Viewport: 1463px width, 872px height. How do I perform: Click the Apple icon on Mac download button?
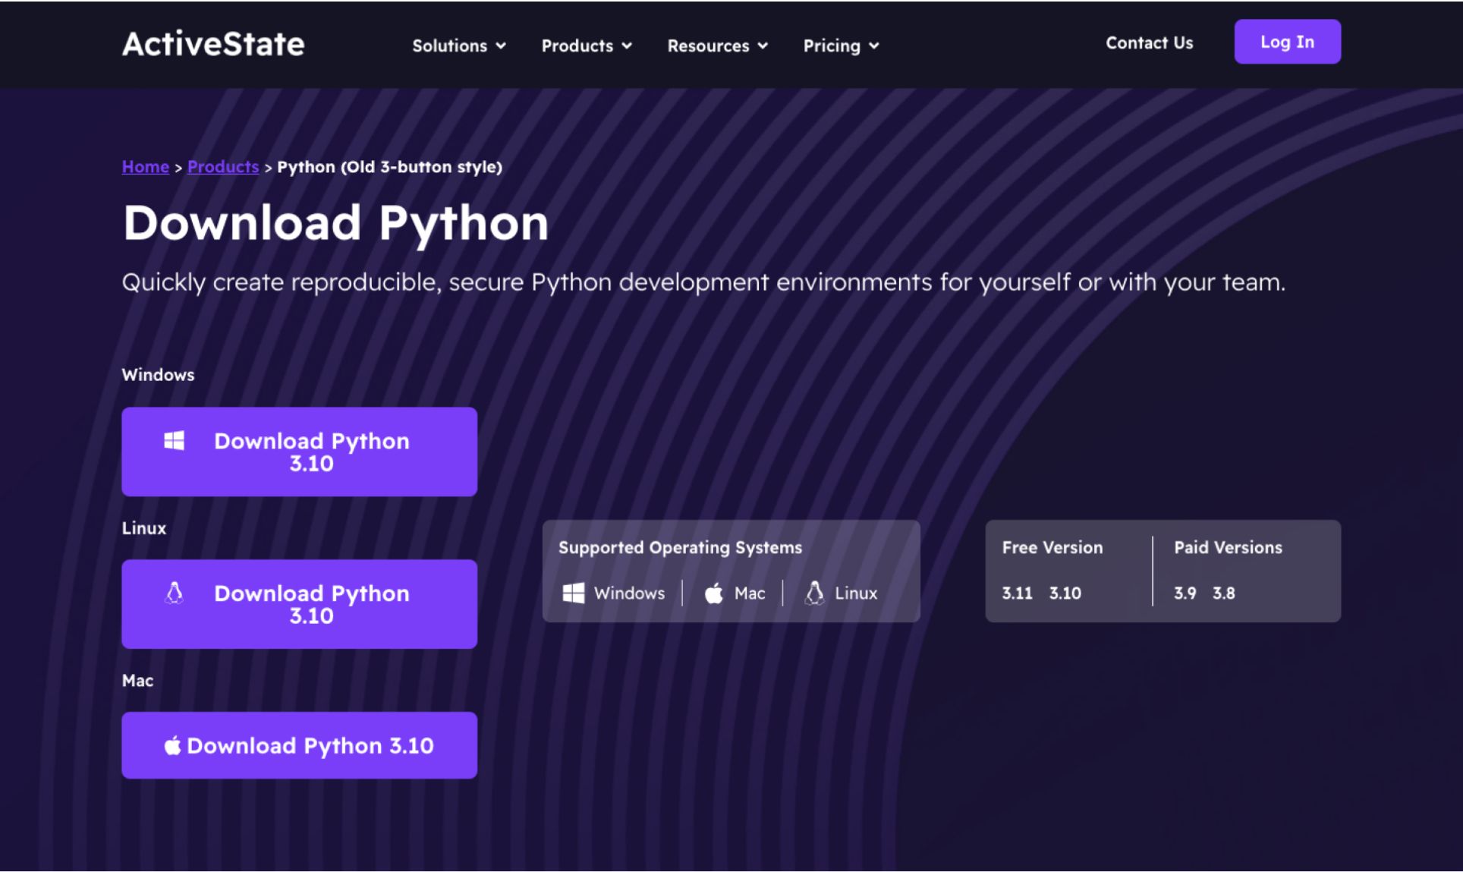click(172, 745)
